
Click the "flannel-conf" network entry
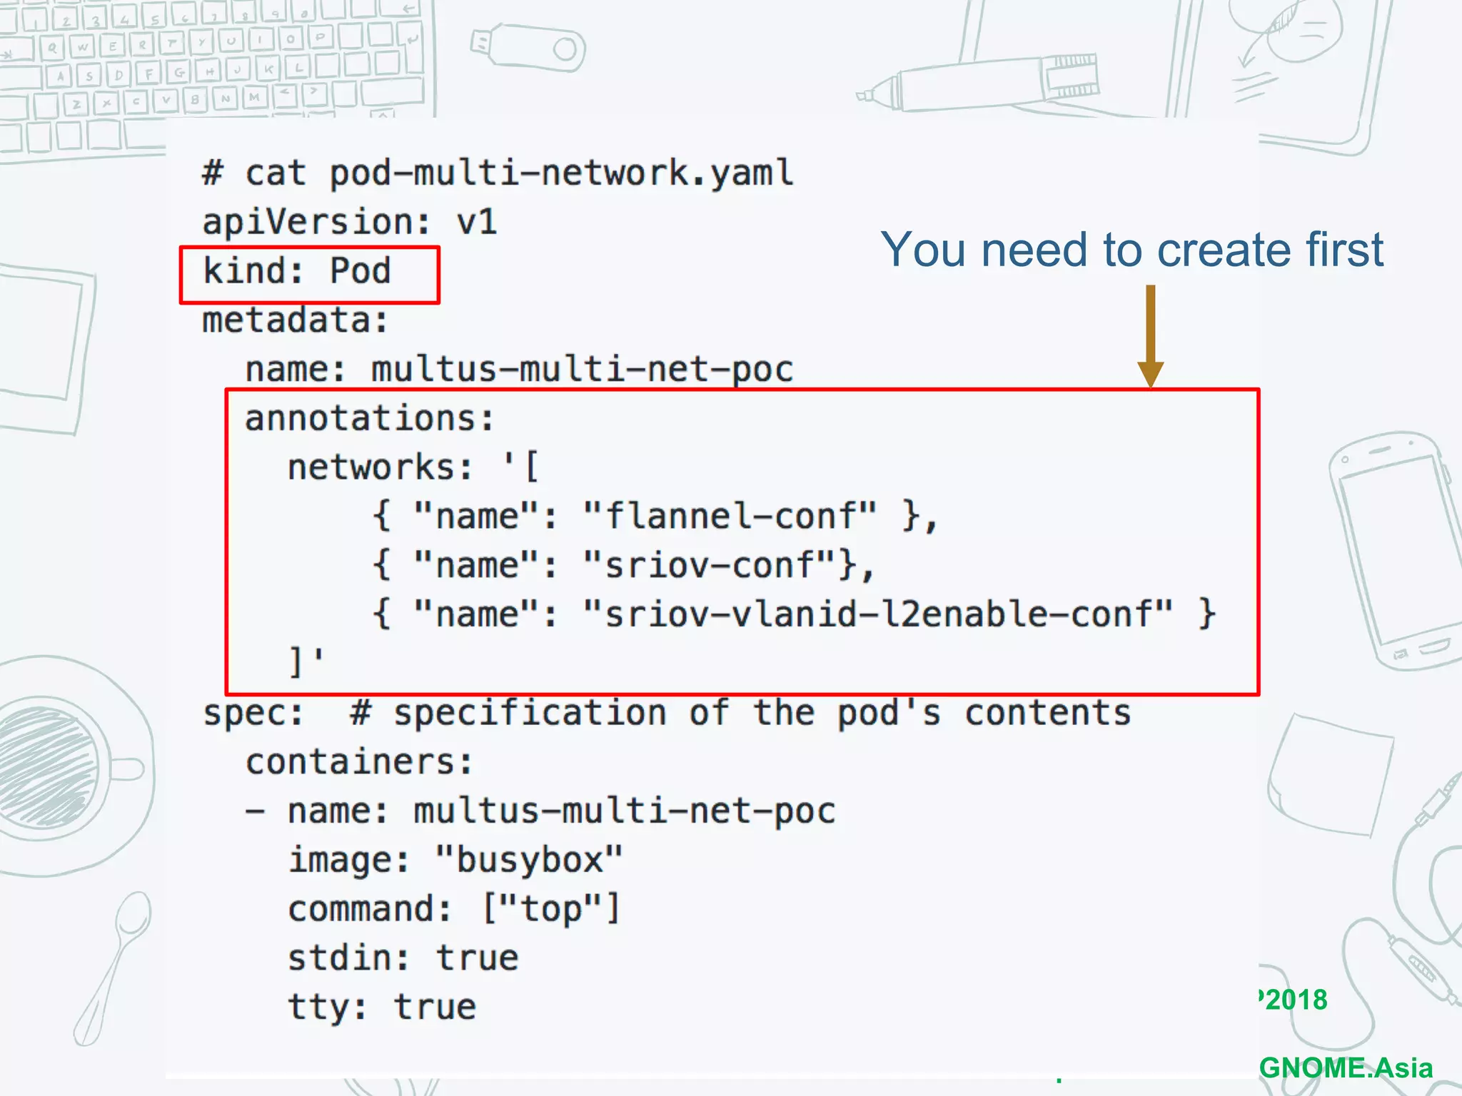655,516
